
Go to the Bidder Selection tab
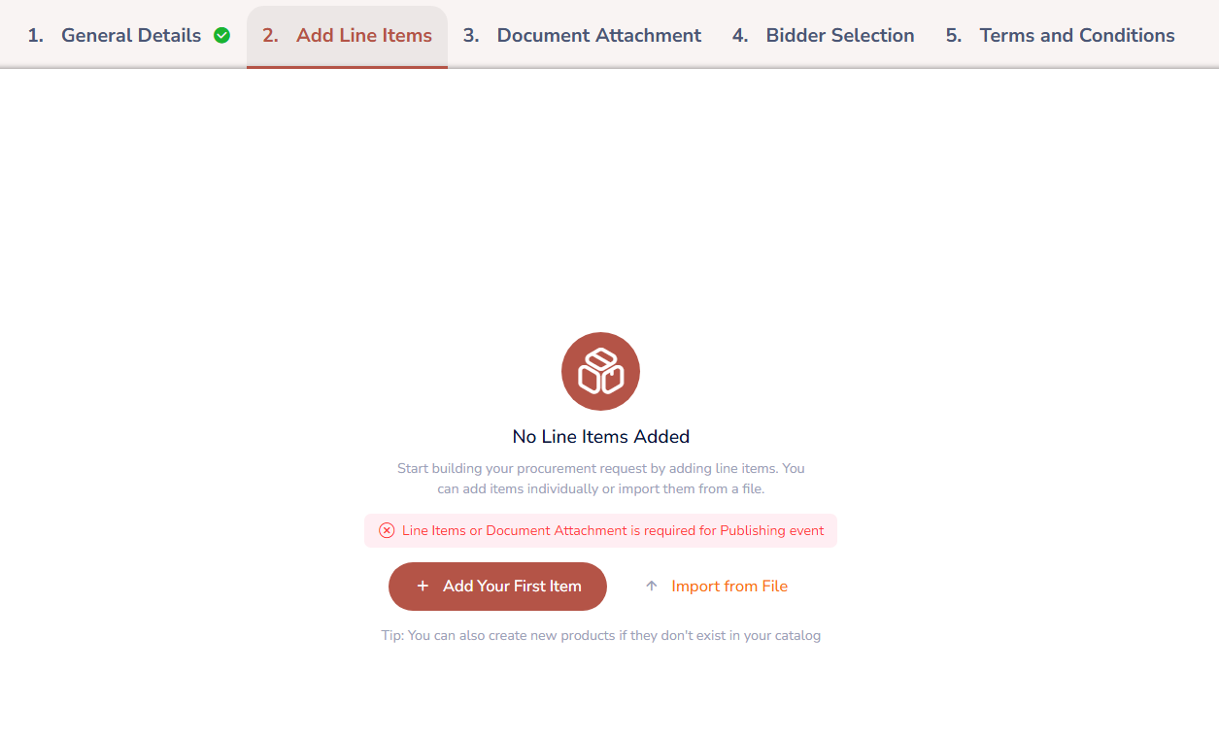[824, 36]
